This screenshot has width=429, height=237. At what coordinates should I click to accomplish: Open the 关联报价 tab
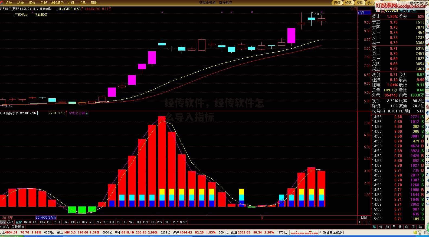coord(18,227)
